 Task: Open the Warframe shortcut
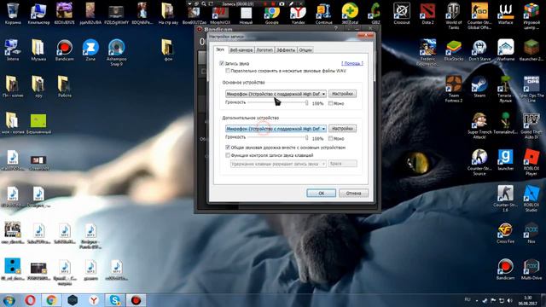505,50
